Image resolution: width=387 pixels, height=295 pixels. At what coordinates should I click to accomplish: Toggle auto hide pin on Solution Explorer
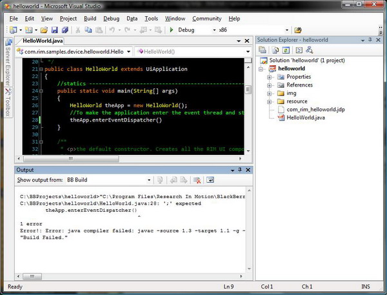[370, 40]
